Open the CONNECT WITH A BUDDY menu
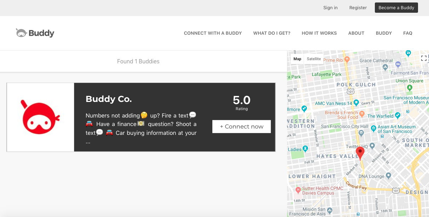The image size is (429, 217). click(213, 33)
